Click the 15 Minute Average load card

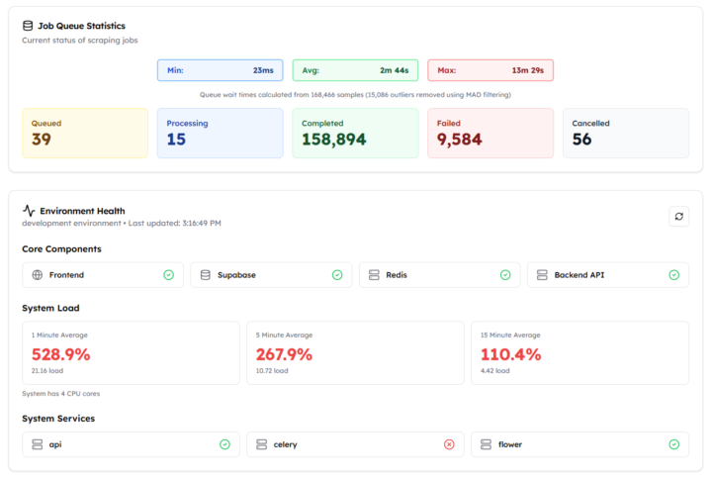(x=579, y=352)
